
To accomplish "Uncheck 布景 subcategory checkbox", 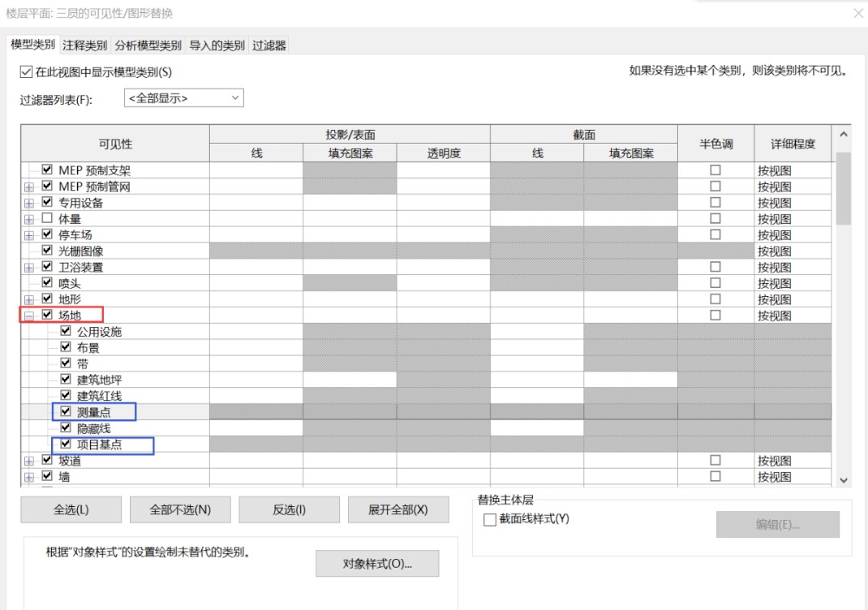I will coord(66,347).
